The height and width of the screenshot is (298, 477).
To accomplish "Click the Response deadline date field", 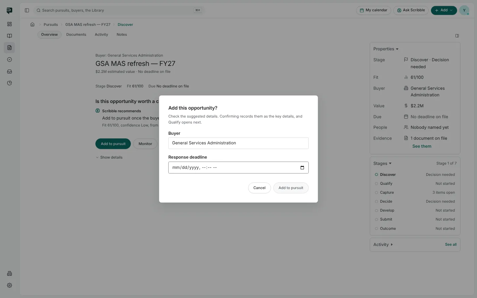I will 238,168.
